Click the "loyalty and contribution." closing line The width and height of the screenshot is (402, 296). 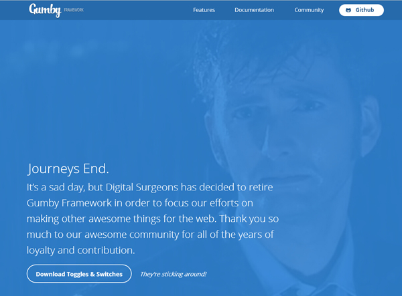tap(81, 251)
